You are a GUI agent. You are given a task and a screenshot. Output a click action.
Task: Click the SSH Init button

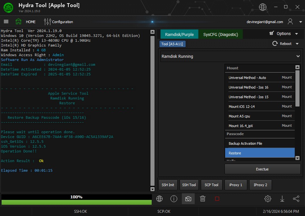pos(168,185)
